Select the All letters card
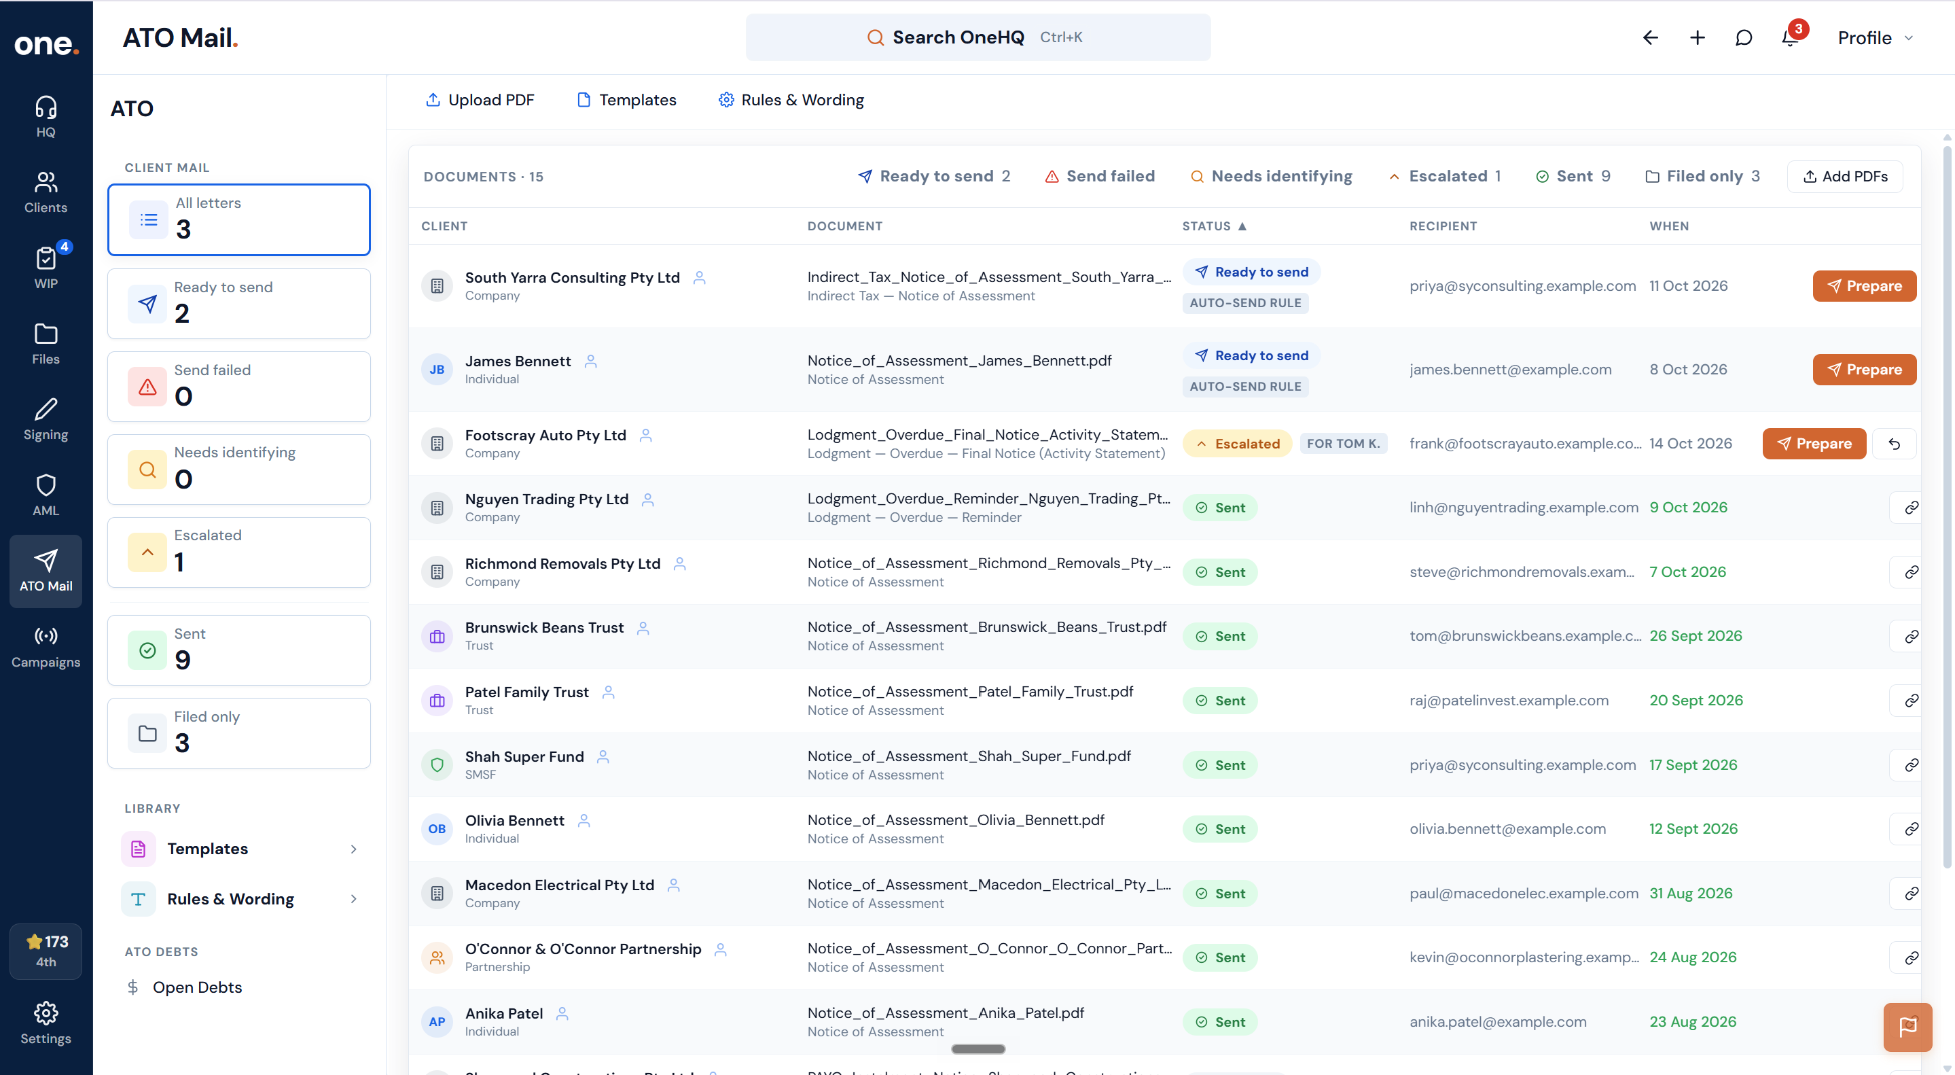The image size is (1955, 1075). pyautogui.click(x=239, y=219)
